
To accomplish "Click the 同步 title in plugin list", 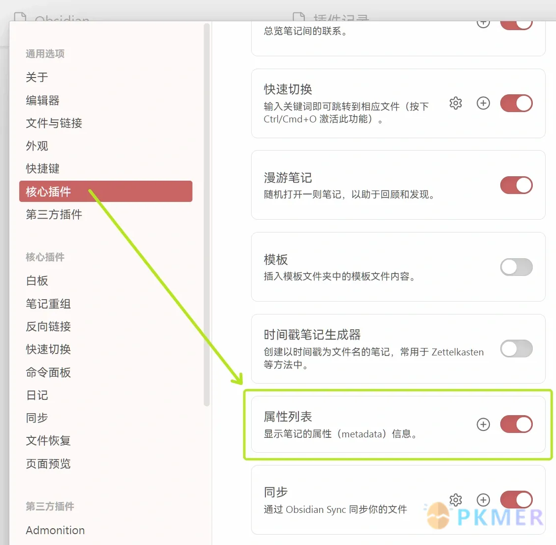I will (276, 492).
